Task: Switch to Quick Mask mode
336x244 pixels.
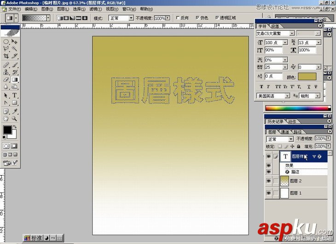Action: point(14,146)
